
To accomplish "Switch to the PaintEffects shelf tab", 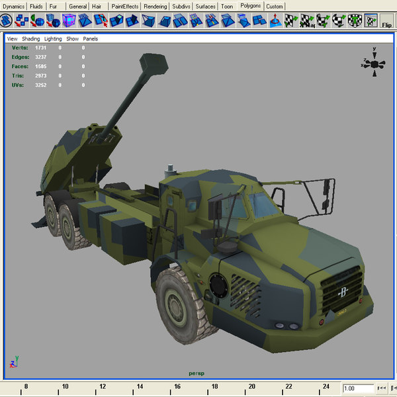I will (x=125, y=7).
